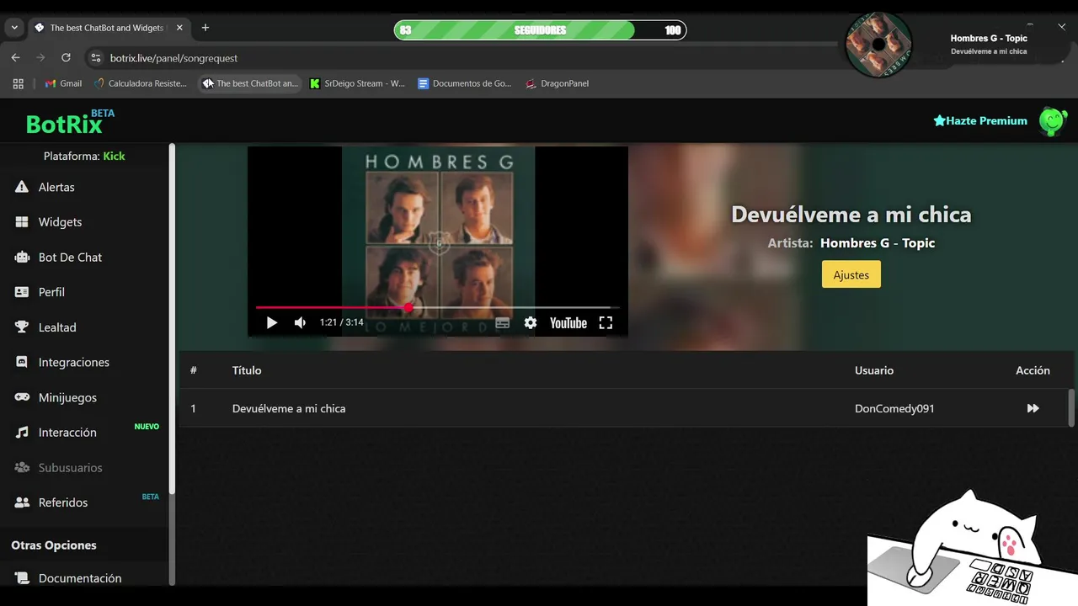Open Documentos de Go... bookmark
The image size is (1078, 606).
465,83
